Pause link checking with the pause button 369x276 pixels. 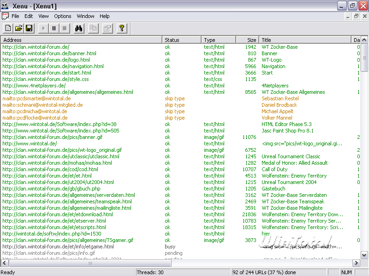54,29
